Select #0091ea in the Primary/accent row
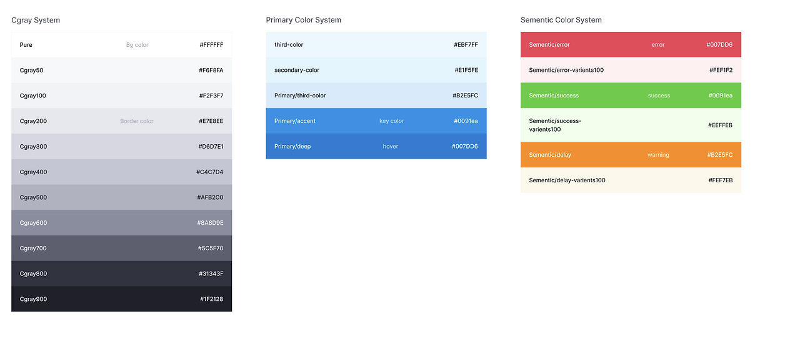Image resolution: width=800 pixels, height=339 pixels. 466,121
